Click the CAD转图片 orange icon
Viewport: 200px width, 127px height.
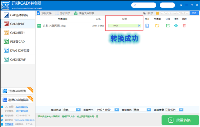[x=6, y=33]
